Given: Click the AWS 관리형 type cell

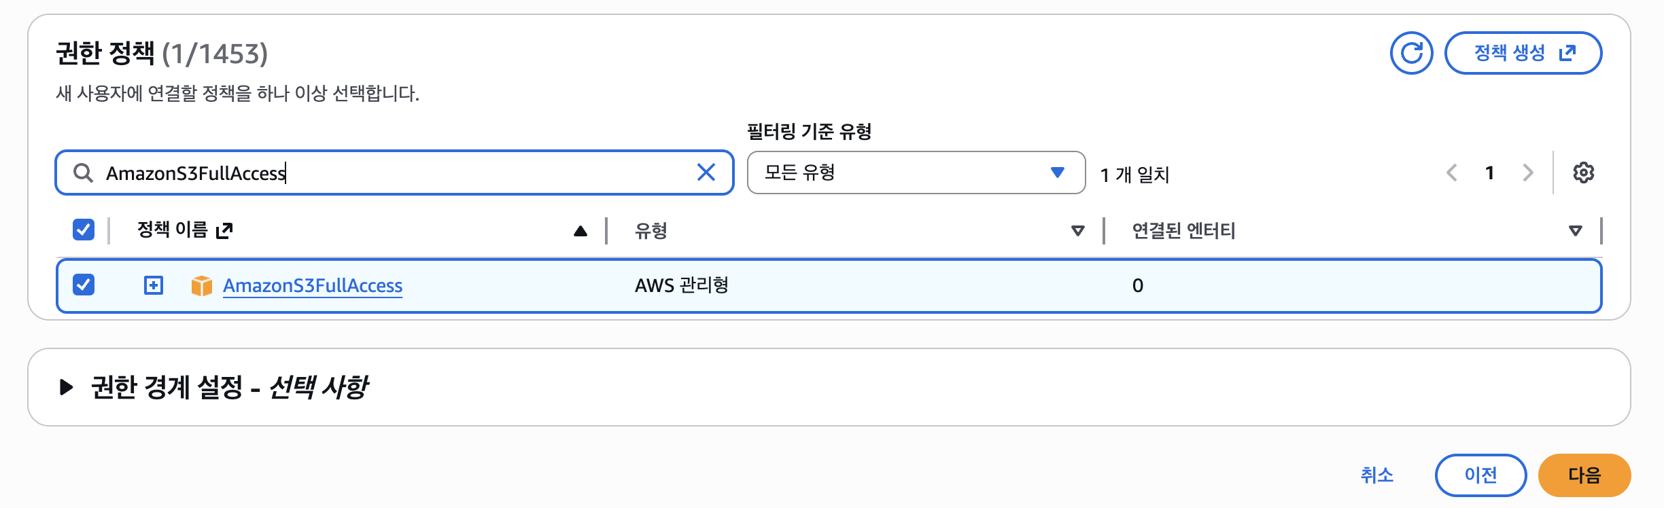Looking at the screenshot, I should click(x=682, y=285).
